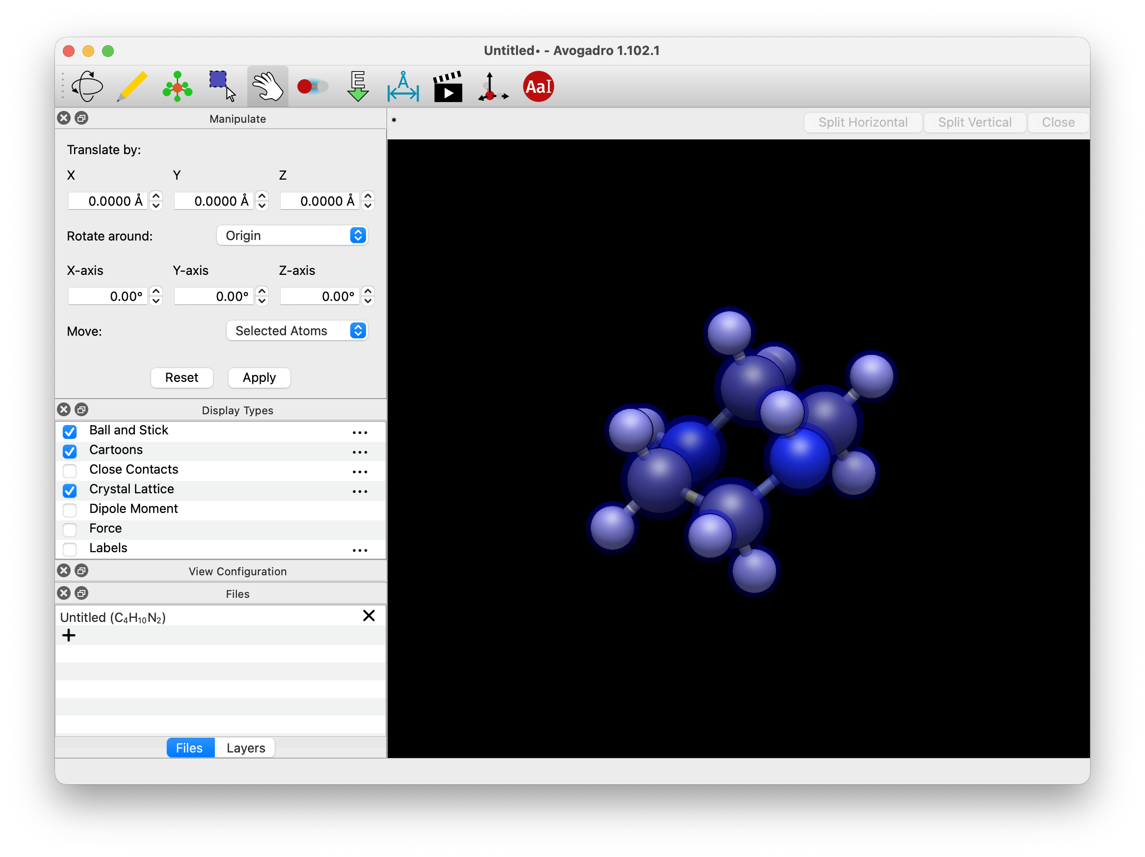Open the Rotate around Origin dropdown
The height and width of the screenshot is (857, 1145).
point(292,236)
